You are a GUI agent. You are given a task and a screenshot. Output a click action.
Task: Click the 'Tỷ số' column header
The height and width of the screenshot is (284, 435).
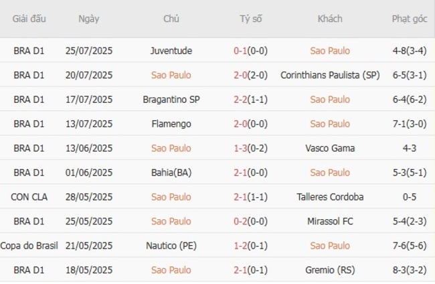251,19
